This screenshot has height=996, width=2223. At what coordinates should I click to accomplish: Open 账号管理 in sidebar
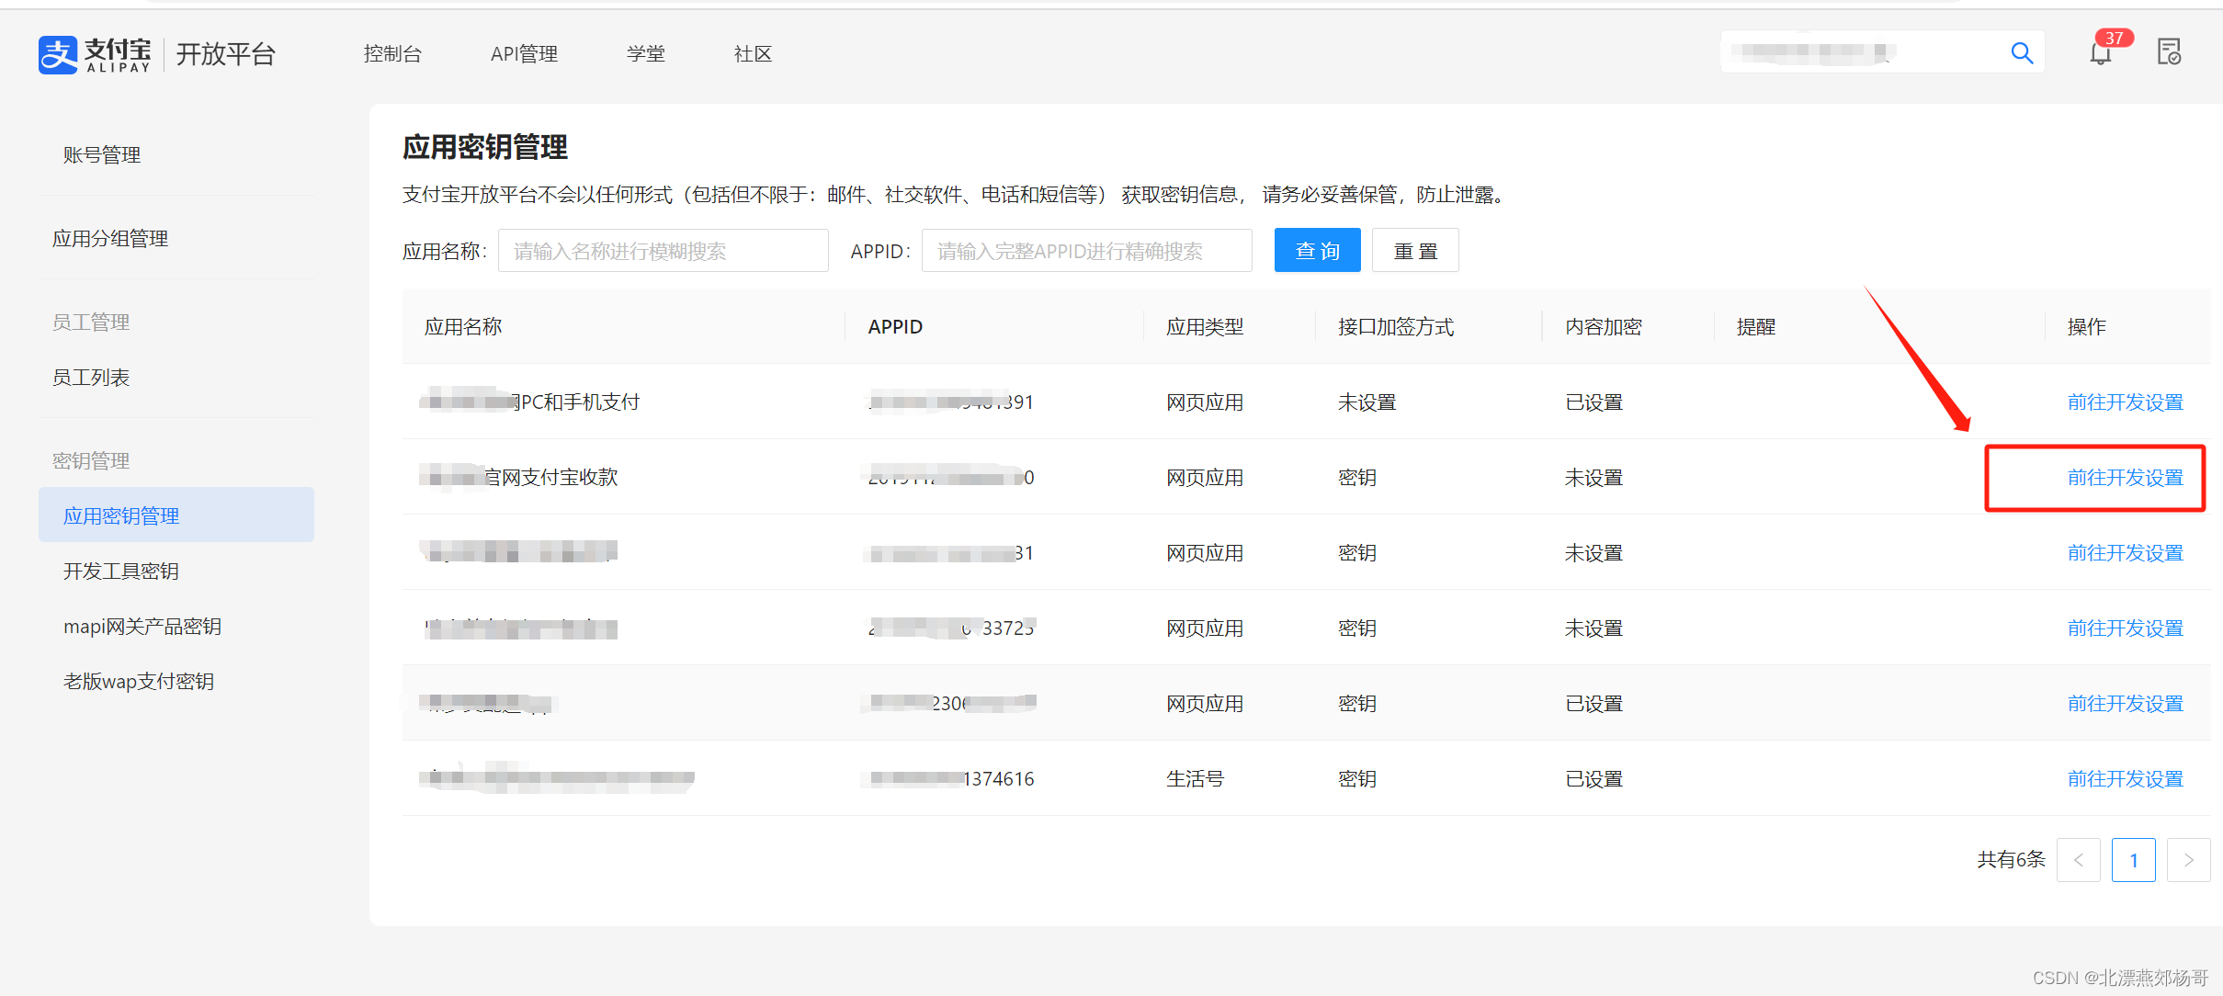(x=101, y=155)
